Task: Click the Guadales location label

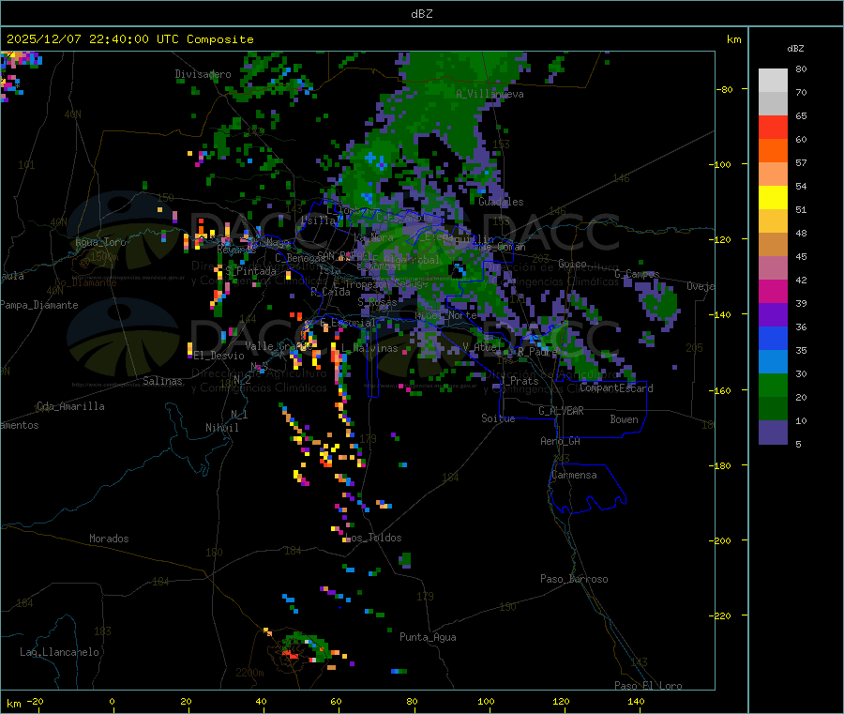Action: 501,202
